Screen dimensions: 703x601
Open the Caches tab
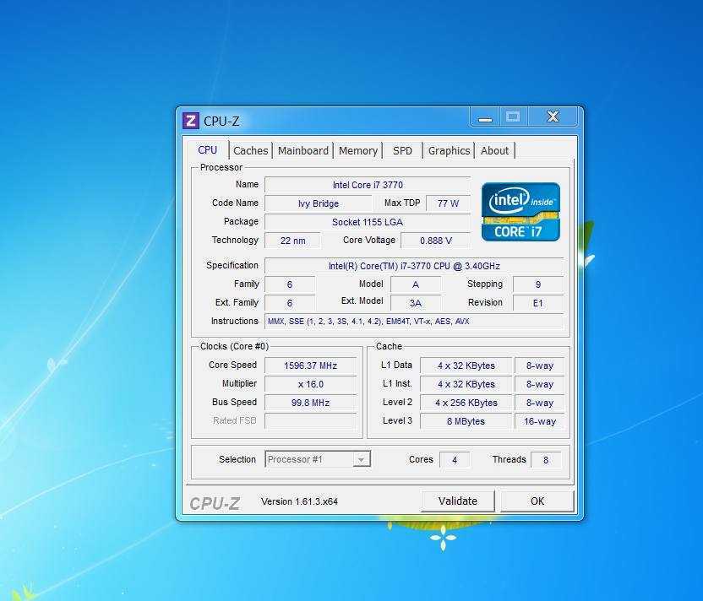[x=251, y=151]
